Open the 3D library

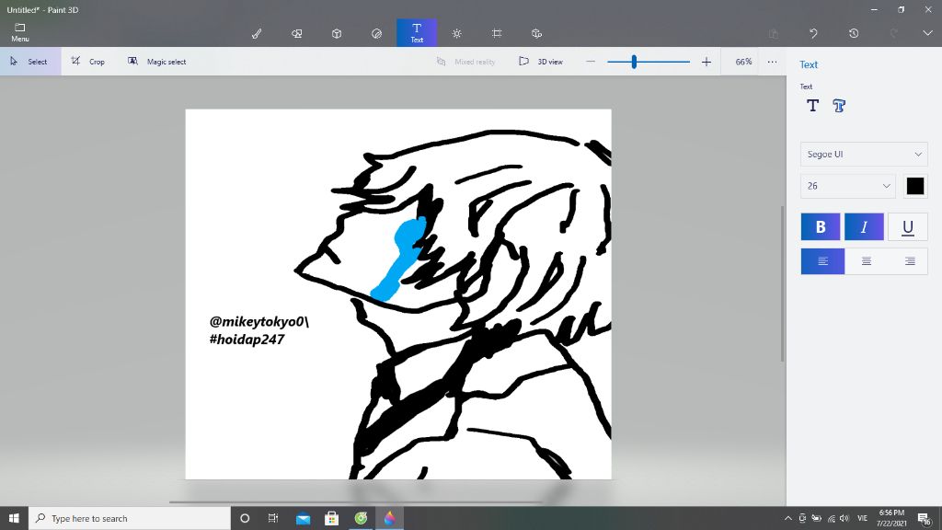click(535, 32)
